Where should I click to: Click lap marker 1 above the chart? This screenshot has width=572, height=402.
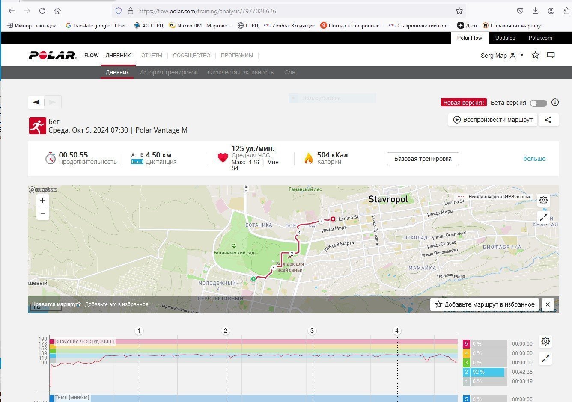point(139,331)
